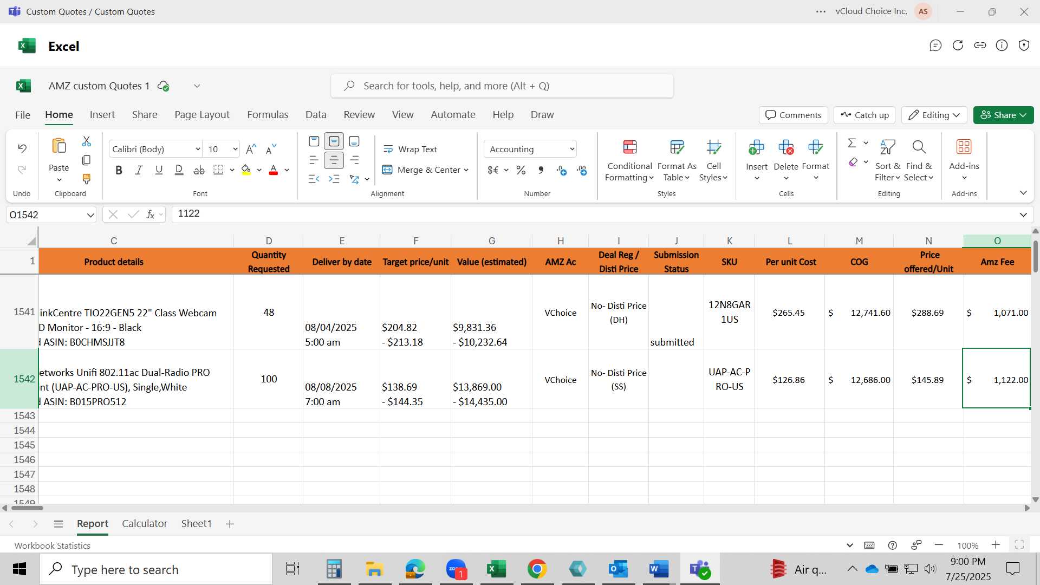Click the Decrease Decimal icon
This screenshot has width=1040, height=585.
tap(582, 170)
